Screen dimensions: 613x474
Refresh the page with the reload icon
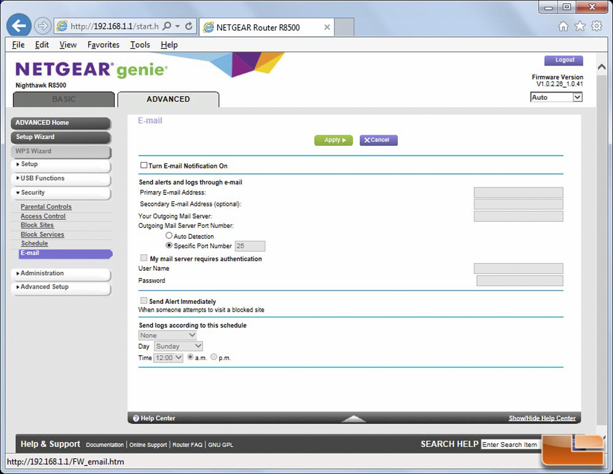pyautogui.click(x=189, y=26)
